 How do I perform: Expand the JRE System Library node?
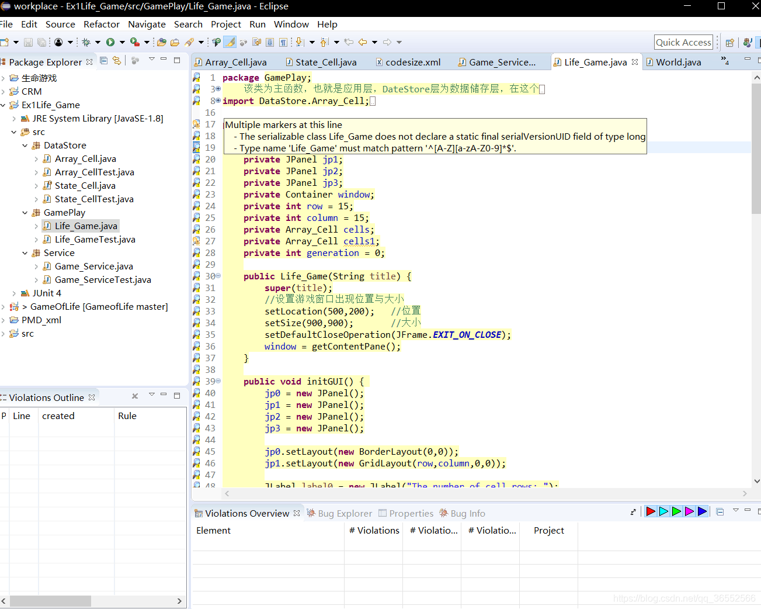(x=14, y=119)
